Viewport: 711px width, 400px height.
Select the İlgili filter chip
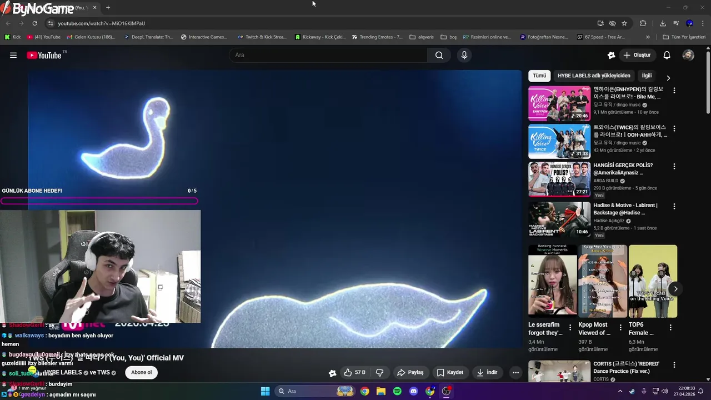click(x=647, y=76)
